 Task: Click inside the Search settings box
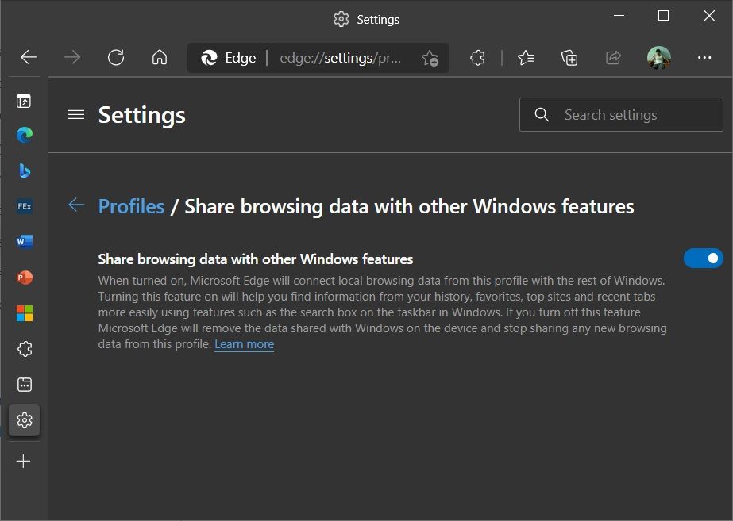coord(619,114)
